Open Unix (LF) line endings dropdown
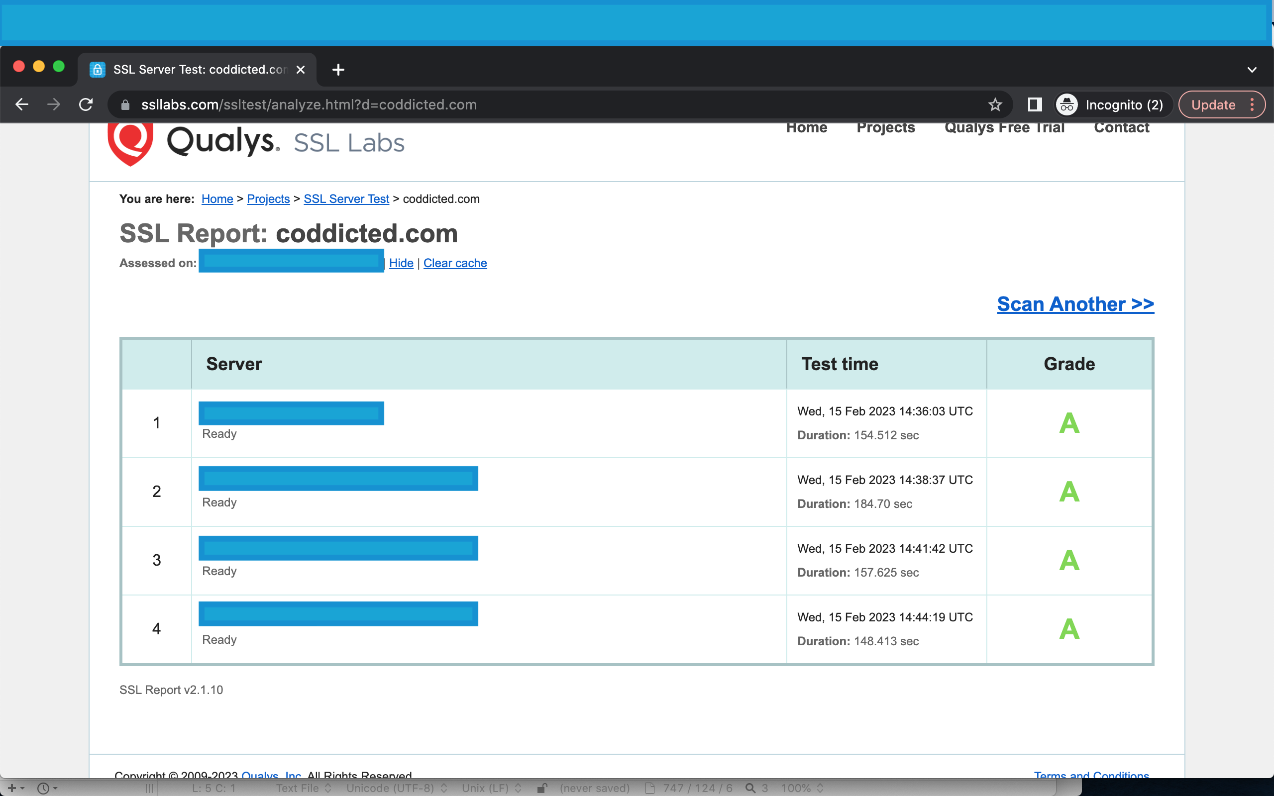 pos(491,788)
